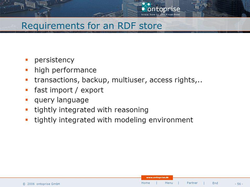Click 'tightly integrated with reasoning' line

(91, 110)
